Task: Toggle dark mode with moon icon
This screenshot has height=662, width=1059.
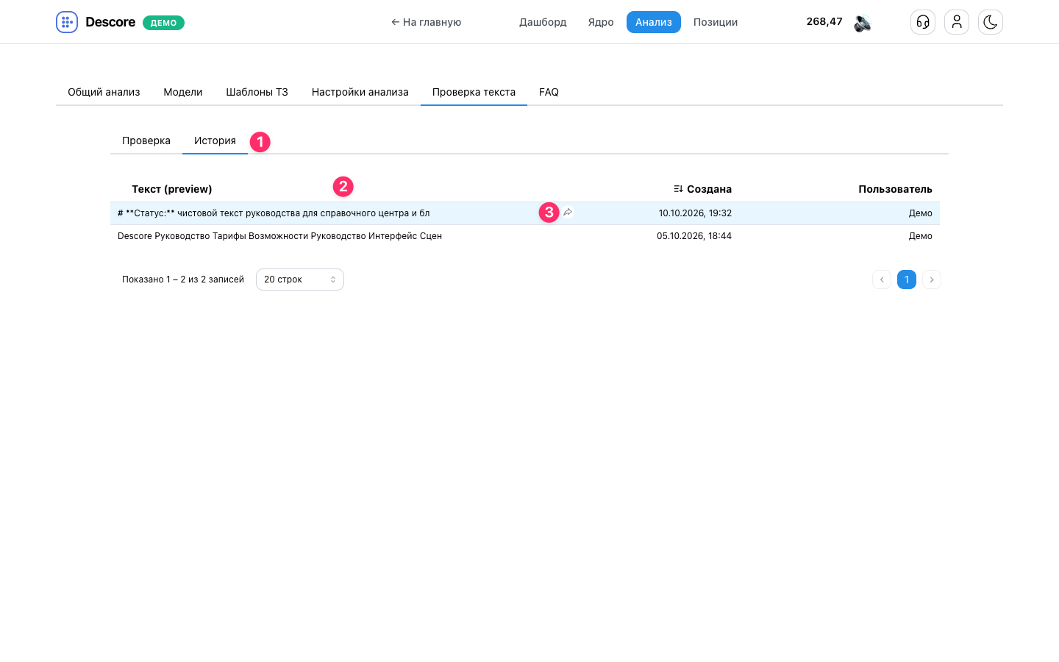Action: [991, 22]
